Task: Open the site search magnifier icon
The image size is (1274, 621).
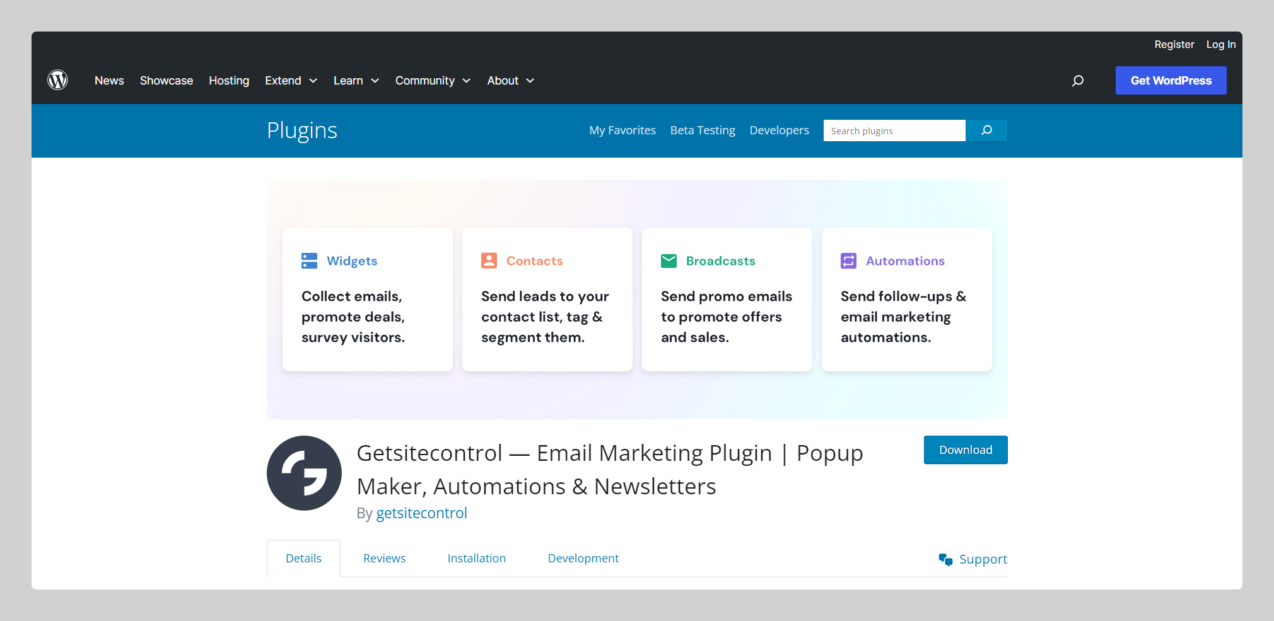Action: pyautogui.click(x=1078, y=81)
